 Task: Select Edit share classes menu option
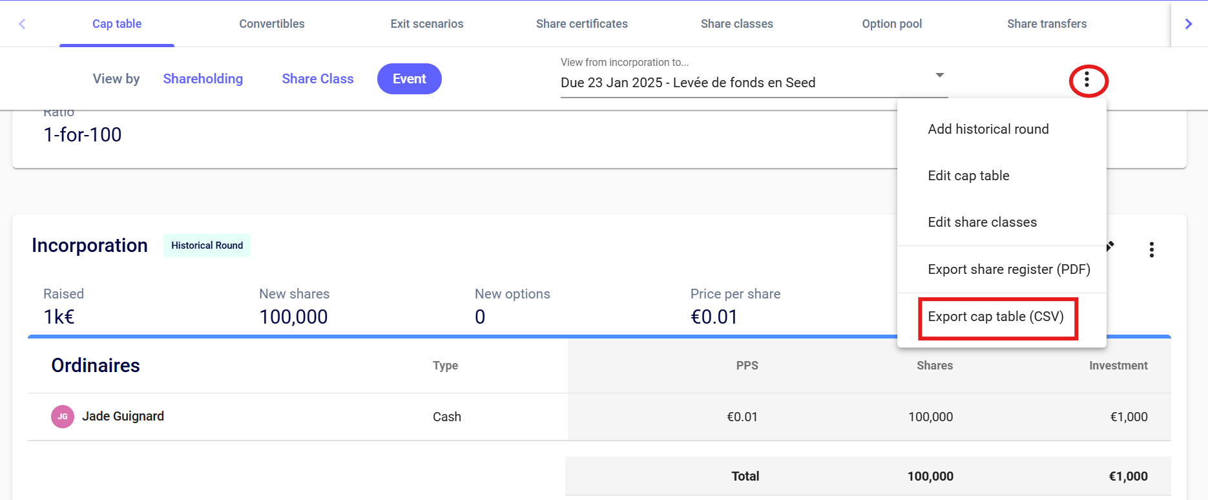tap(982, 222)
